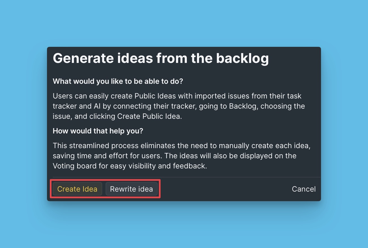Select the yellow Create Idea action
This screenshot has width=368, height=248.
tap(77, 189)
